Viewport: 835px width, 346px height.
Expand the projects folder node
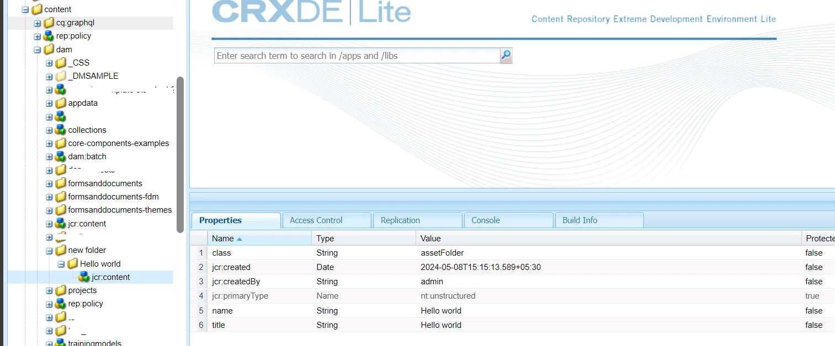tap(49, 290)
